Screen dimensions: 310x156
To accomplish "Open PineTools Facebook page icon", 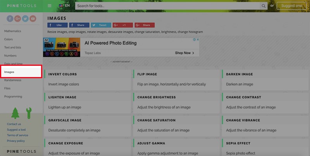I will coord(10,19).
